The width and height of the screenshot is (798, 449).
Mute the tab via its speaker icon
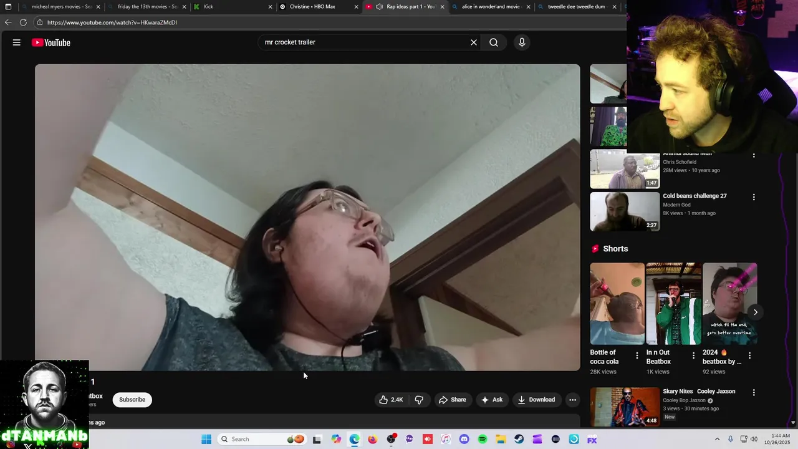[379, 7]
